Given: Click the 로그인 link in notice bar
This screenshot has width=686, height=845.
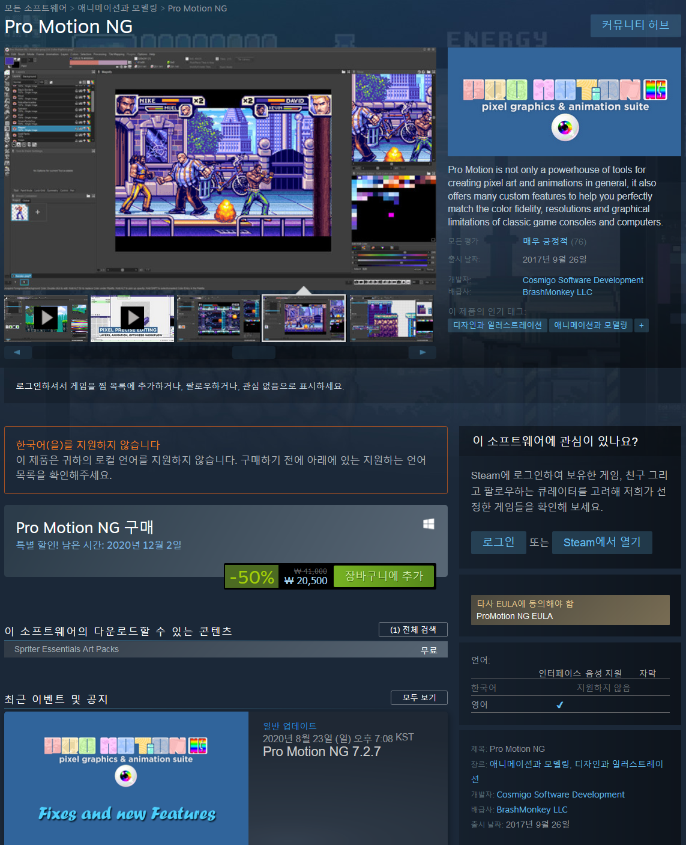Looking at the screenshot, I should [29, 386].
